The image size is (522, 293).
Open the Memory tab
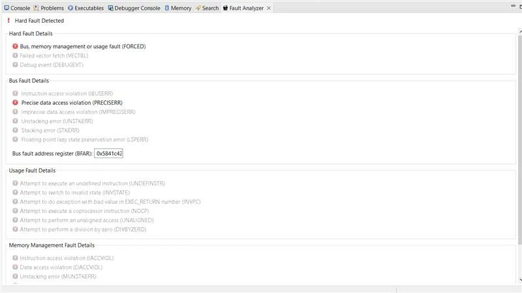(177, 8)
